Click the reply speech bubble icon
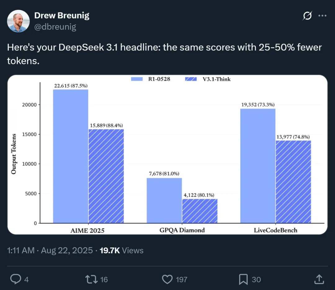 (x=16, y=279)
